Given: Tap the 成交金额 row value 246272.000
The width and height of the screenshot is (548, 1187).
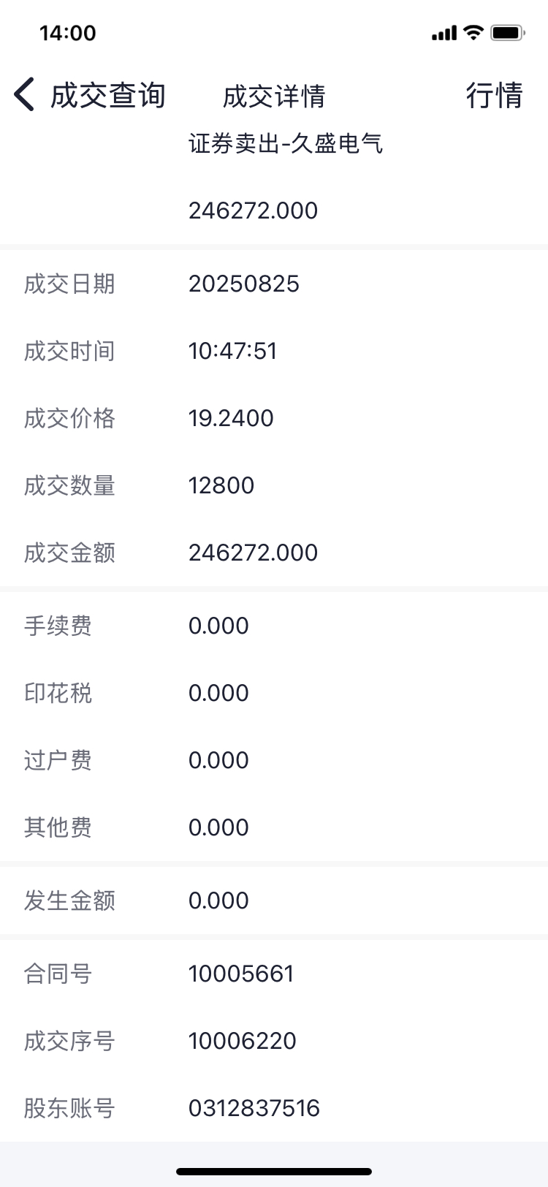Looking at the screenshot, I should point(253,553).
